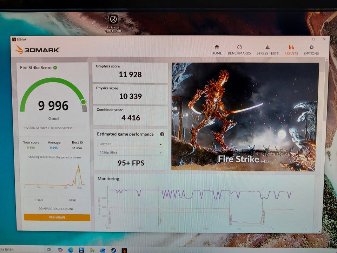The width and height of the screenshot is (337, 253).
Task: Click info icon next to Estimated game performance
Action: point(162,134)
